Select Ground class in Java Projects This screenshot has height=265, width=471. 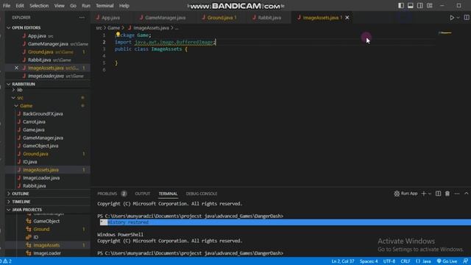tap(41, 229)
